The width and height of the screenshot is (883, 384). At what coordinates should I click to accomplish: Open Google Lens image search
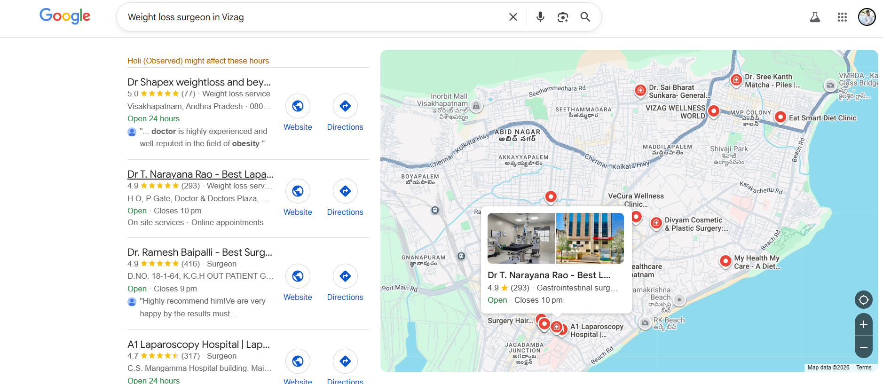563,17
